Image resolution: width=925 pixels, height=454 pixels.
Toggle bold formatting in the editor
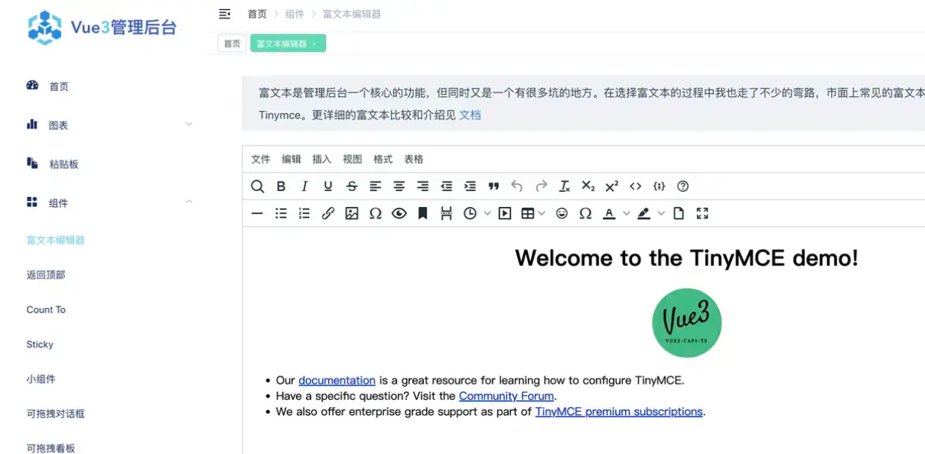click(x=282, y=186)
